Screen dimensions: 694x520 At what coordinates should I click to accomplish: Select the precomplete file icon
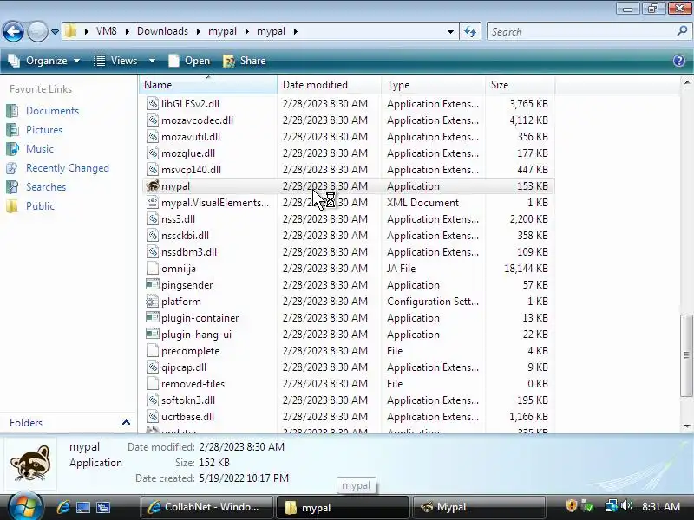[153, 351]
